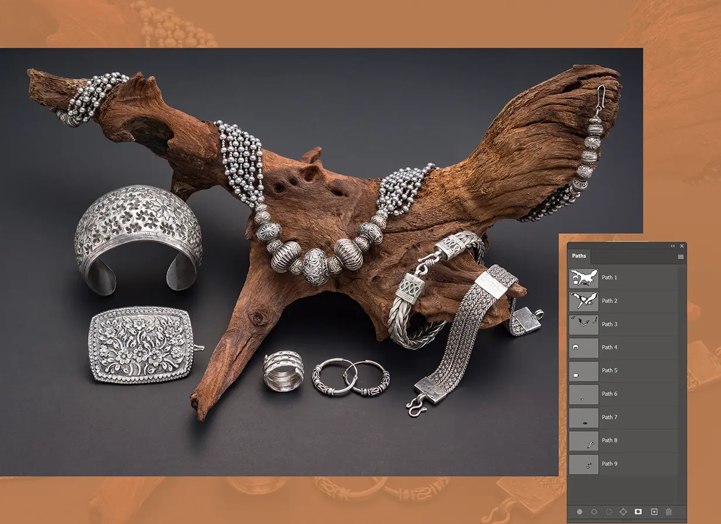
Task: Click the 'Path 1' label
Action: point(609,277)
